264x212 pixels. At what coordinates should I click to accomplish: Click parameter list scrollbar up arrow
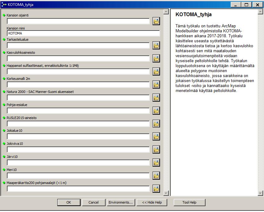166,12
